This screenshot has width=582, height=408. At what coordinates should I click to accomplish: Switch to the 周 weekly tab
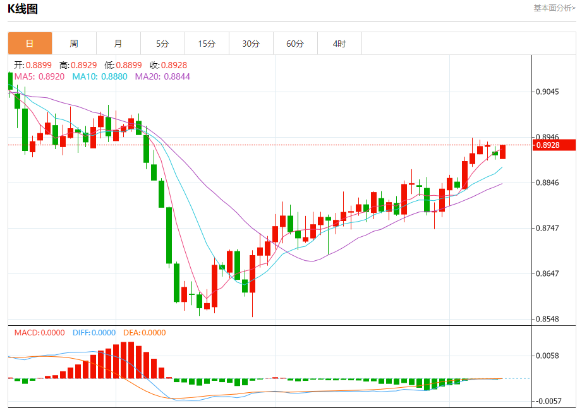pos(74,44)
